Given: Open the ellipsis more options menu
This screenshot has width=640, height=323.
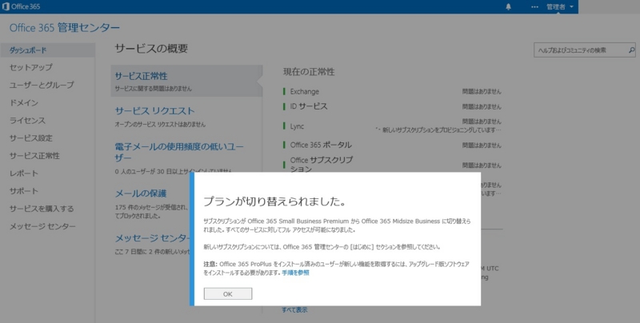Looking at the screenshot, I should pos(534,7).
